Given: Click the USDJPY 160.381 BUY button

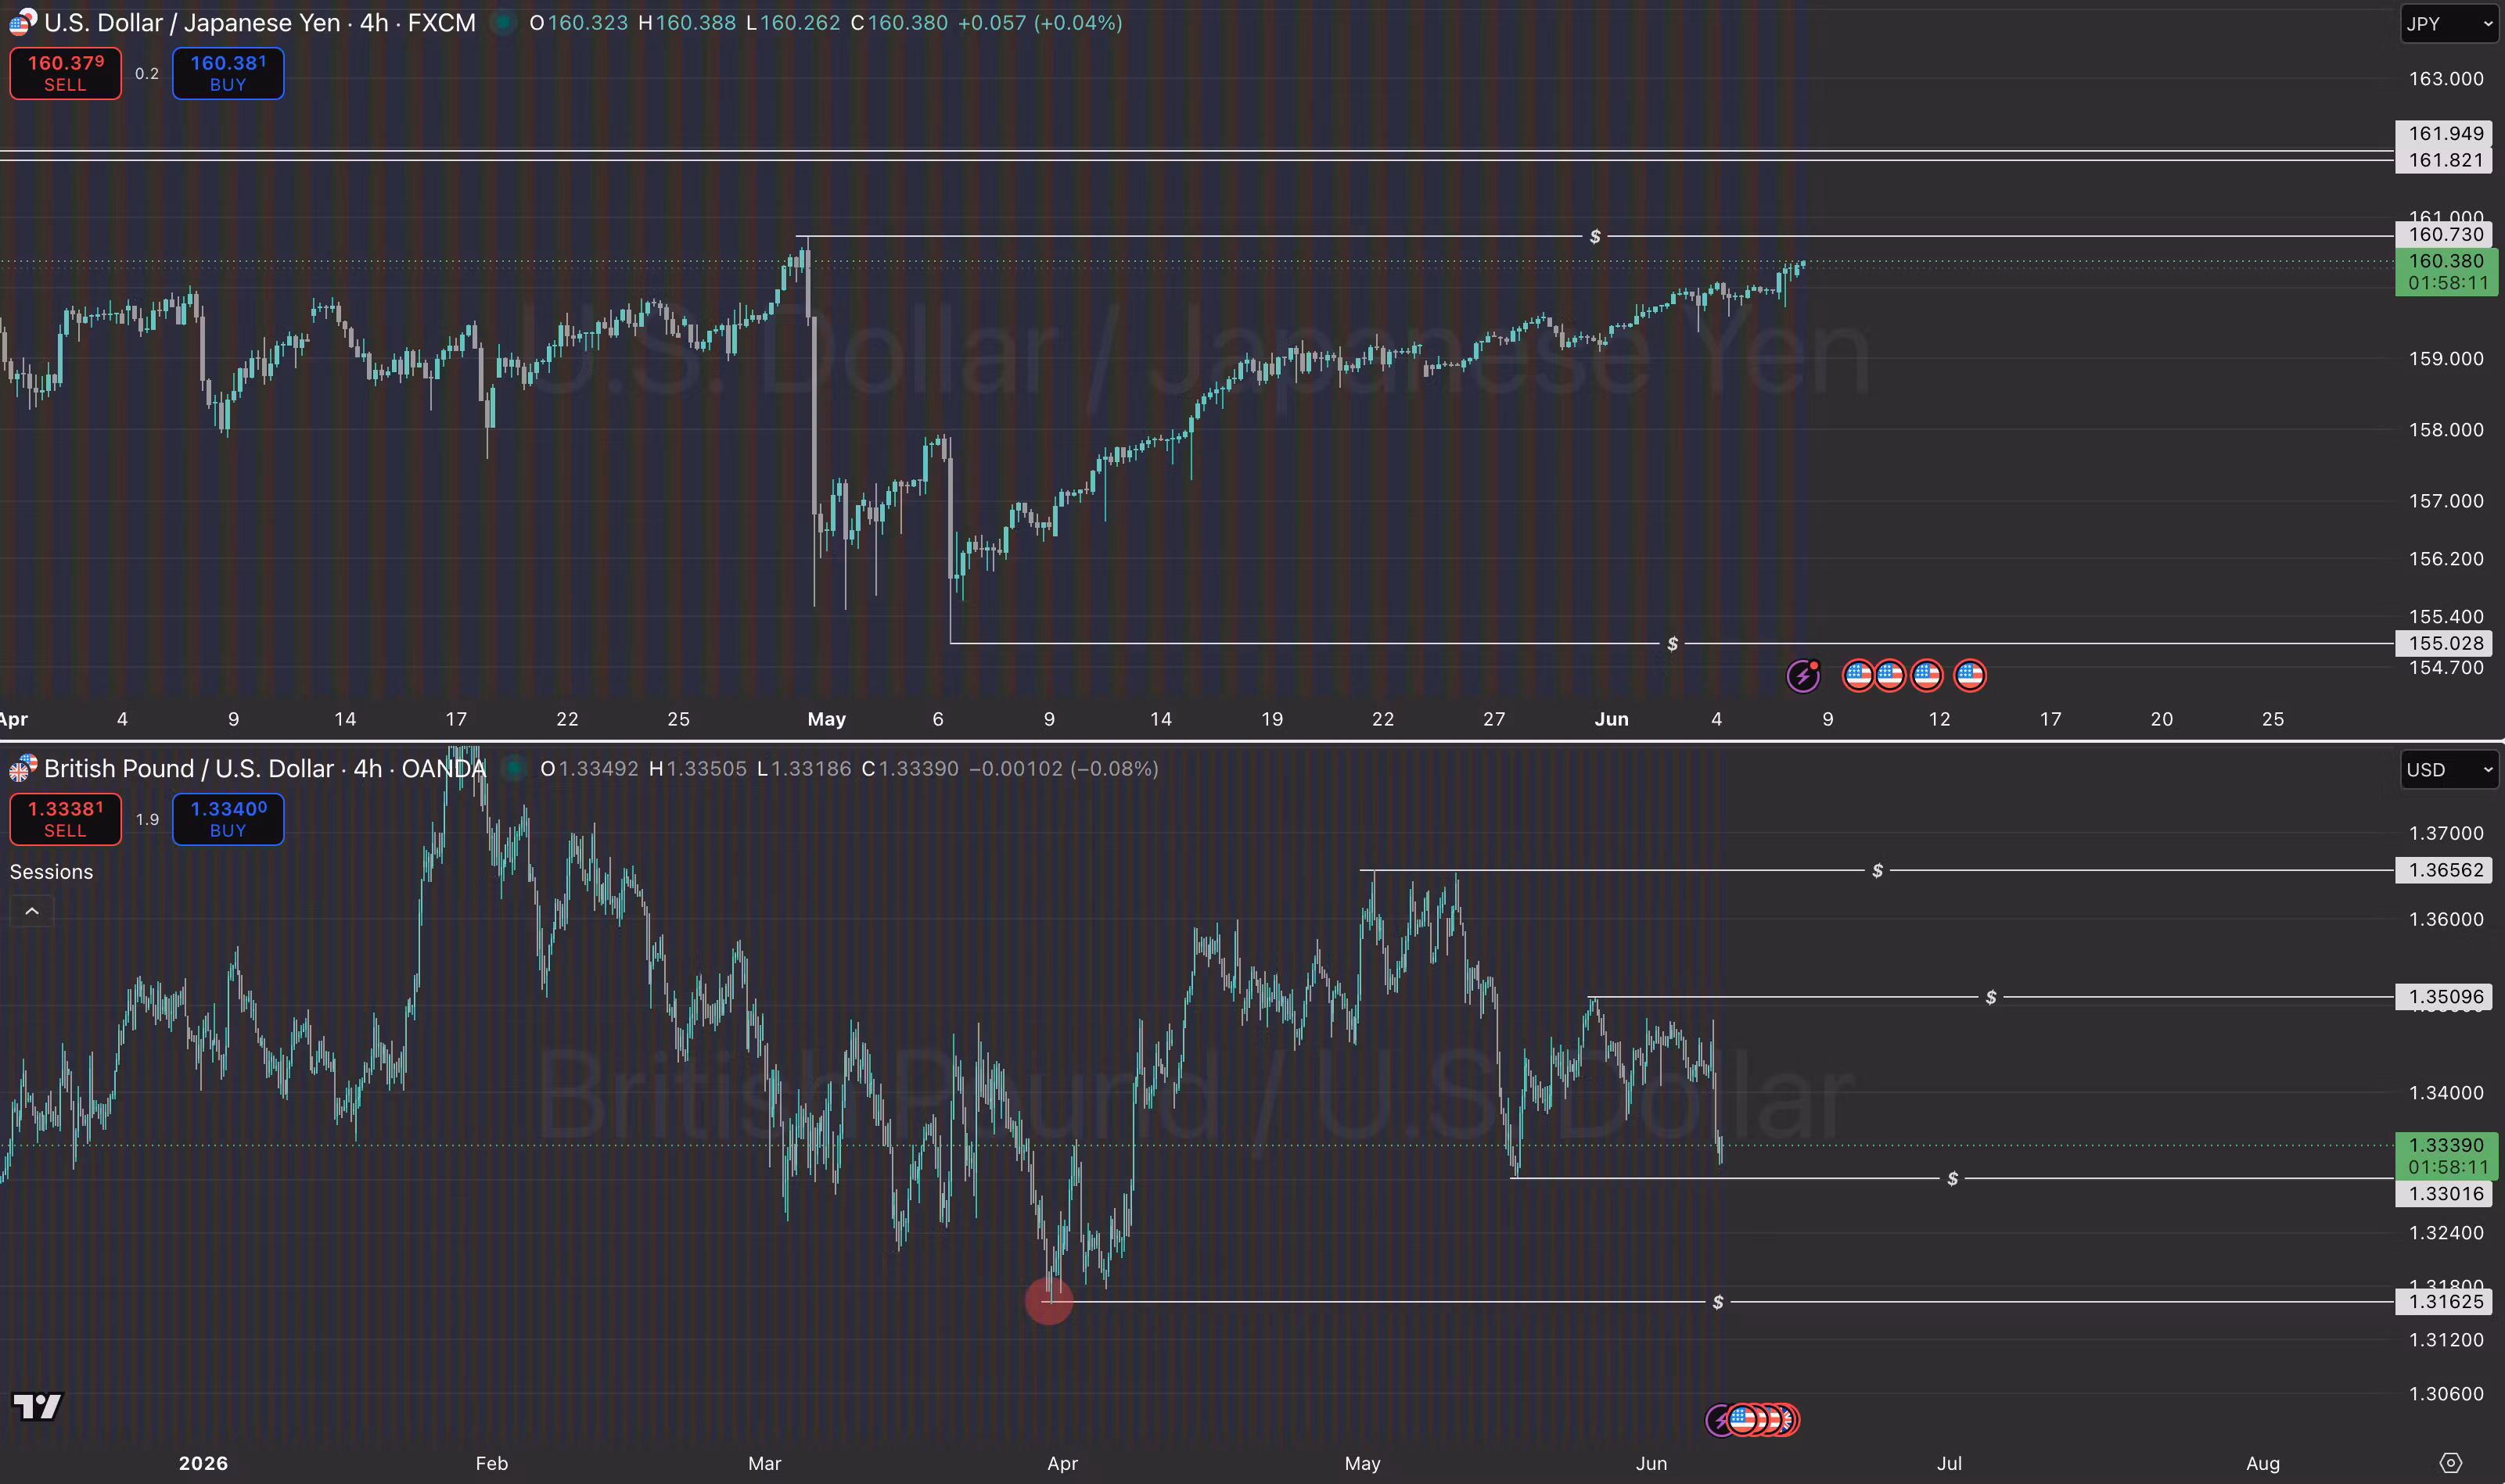Looking at the screenshot, I should tap(228, 73).
